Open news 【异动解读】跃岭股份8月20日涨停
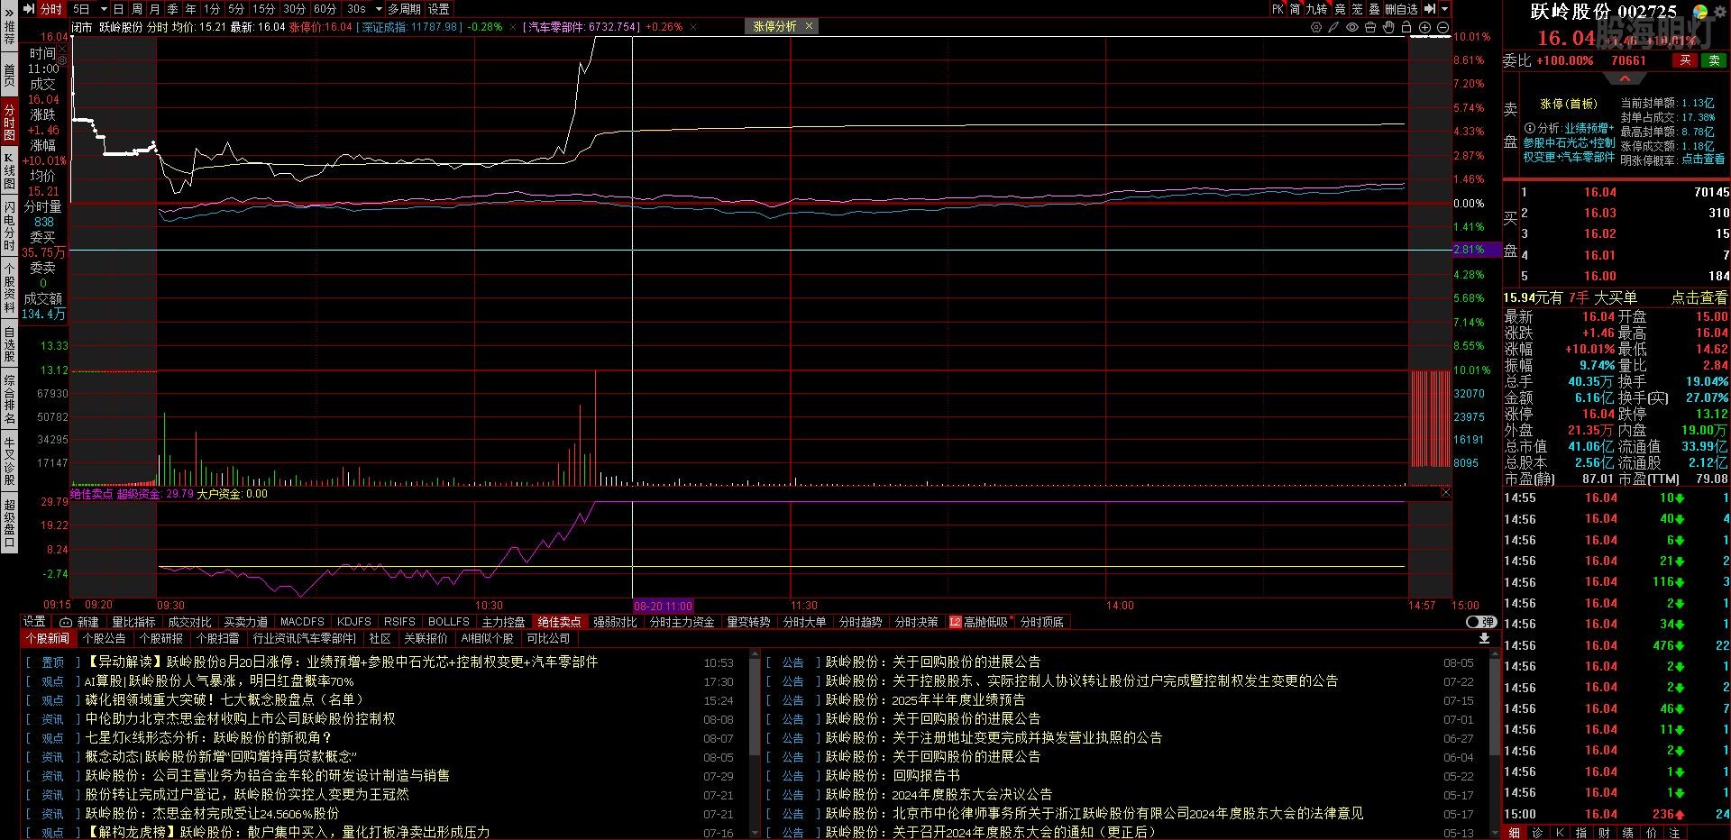 pos(341,662)
